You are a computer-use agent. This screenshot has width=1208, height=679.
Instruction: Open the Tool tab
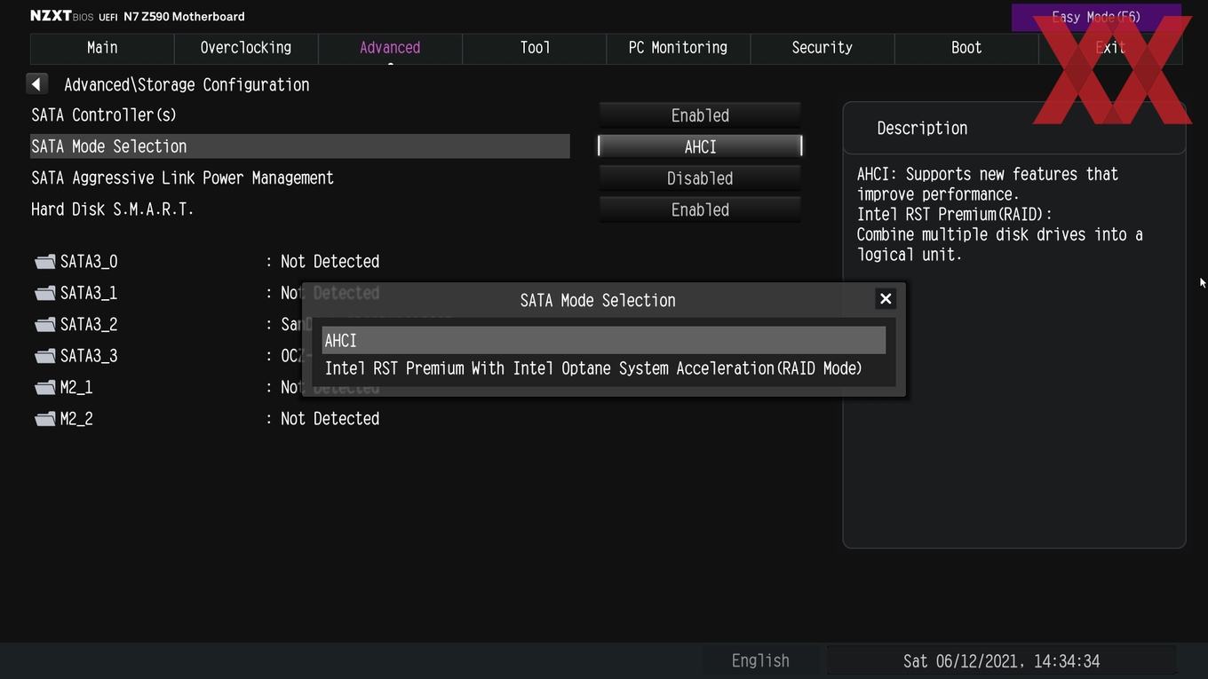click(535, 48)
